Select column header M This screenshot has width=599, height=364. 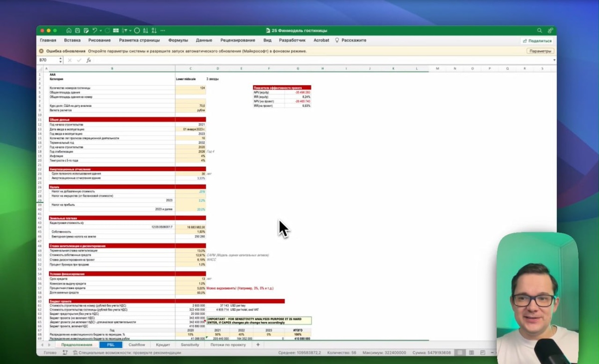click(437, 68)
